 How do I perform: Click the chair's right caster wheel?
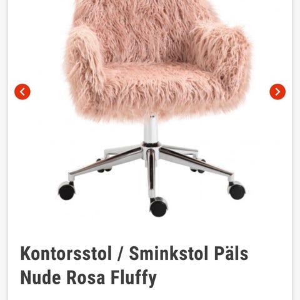point(237,191)
